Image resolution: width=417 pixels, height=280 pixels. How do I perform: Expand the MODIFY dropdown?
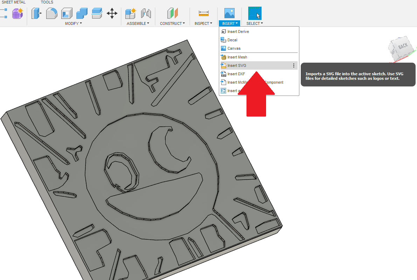[x=73, y=23]
